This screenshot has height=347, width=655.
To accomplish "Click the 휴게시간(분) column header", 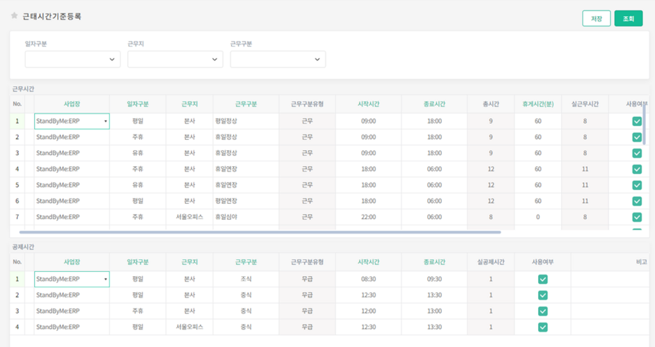I will 537,104.
